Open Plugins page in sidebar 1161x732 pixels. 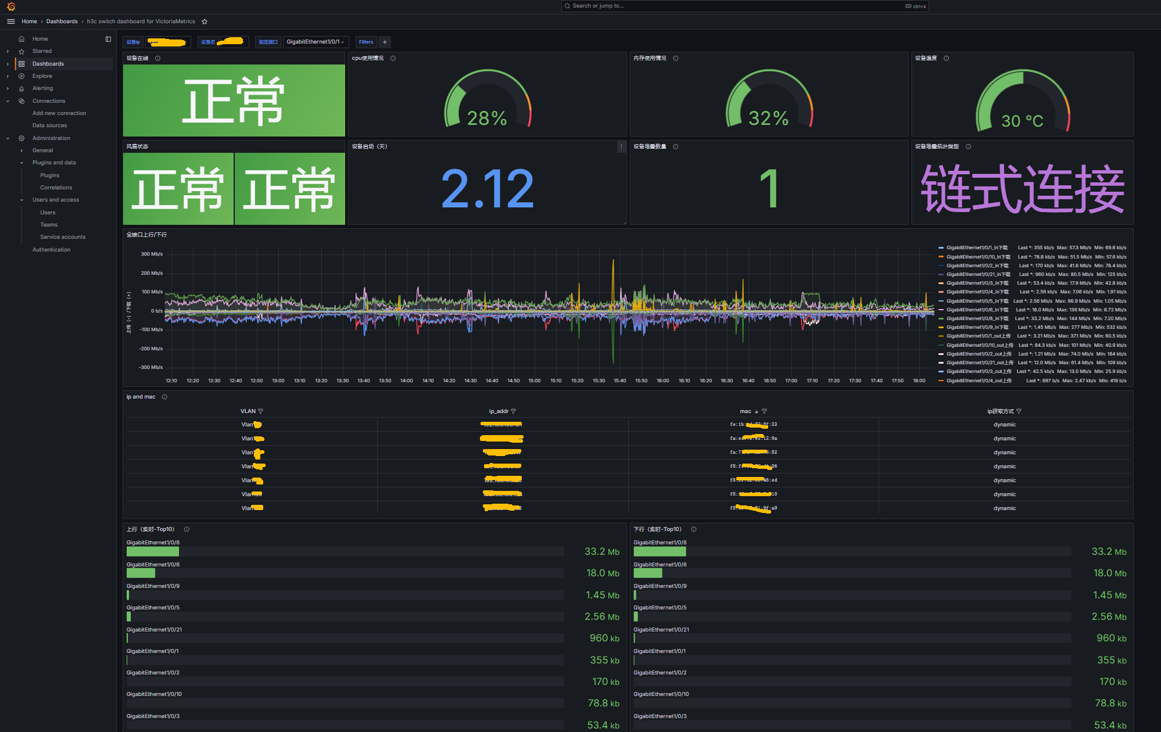(x=50, y=175)
